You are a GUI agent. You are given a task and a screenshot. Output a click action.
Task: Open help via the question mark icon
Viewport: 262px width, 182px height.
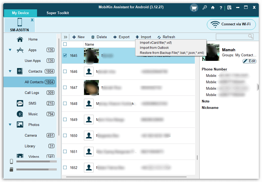tap(221, 8)
